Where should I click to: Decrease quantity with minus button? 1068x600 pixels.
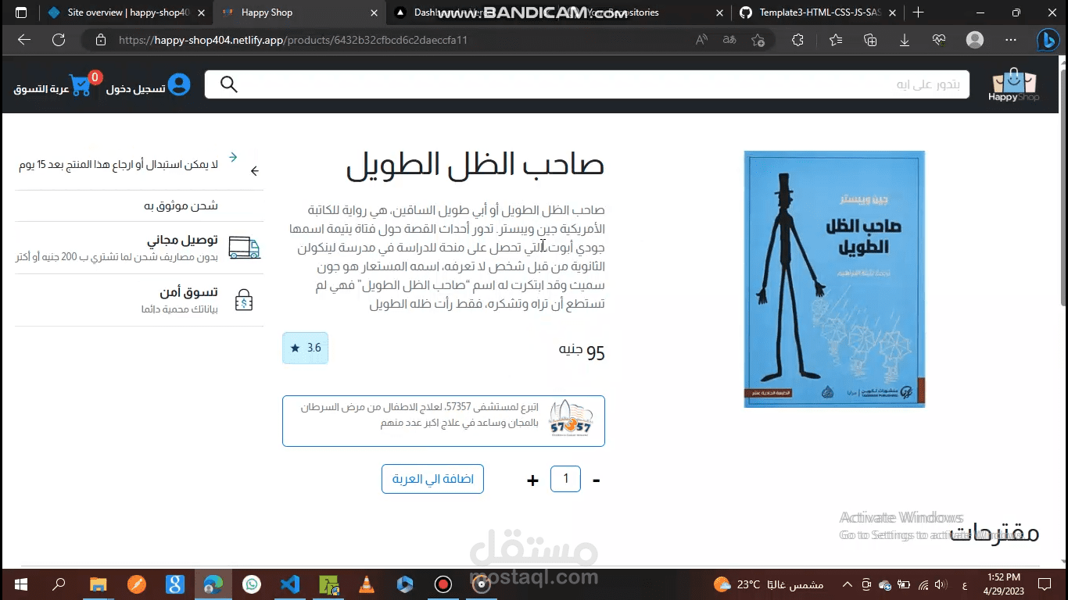(x=597, y=480)
